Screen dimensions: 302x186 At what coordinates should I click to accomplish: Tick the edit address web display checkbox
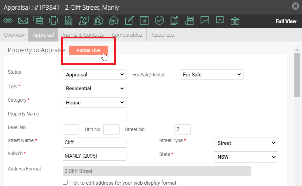tap(65, 182)
